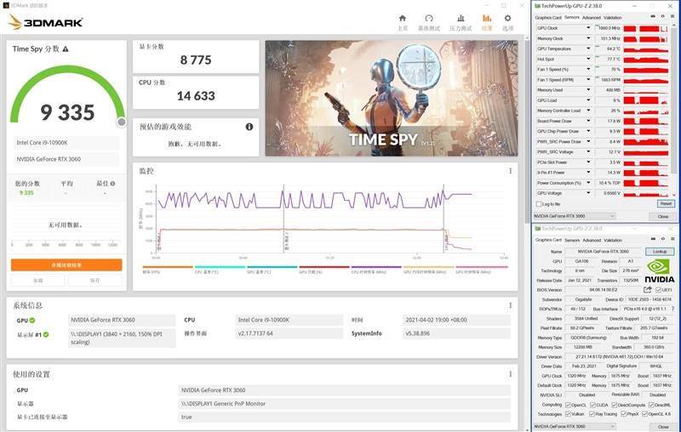Toggle the CUDA checkbox
This screenshot has width=681, height=432.
(592, 405)
